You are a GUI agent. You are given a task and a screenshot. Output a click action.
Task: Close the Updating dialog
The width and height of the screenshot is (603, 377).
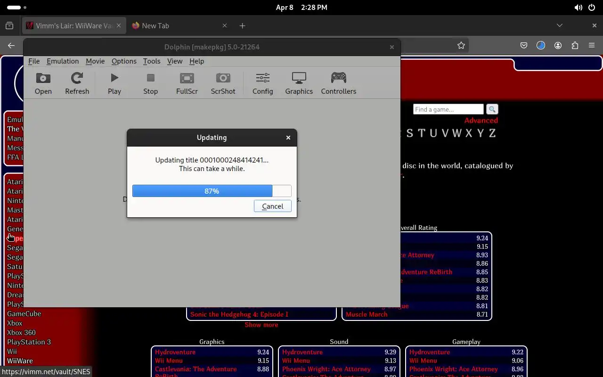pyautogui.click(x=288, y=138)
